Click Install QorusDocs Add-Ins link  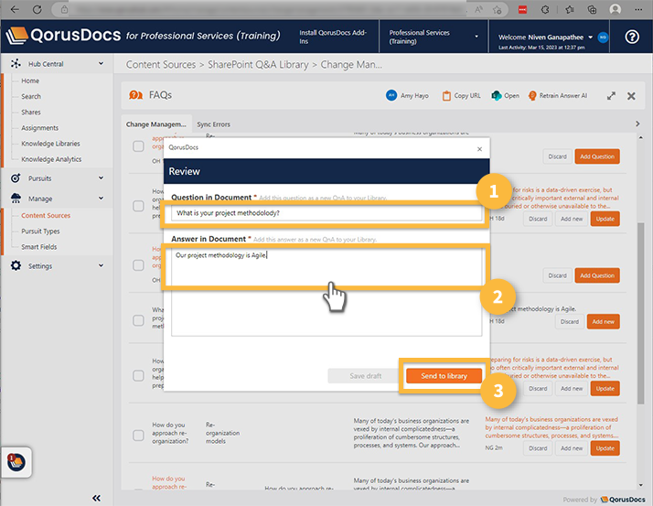333,37
